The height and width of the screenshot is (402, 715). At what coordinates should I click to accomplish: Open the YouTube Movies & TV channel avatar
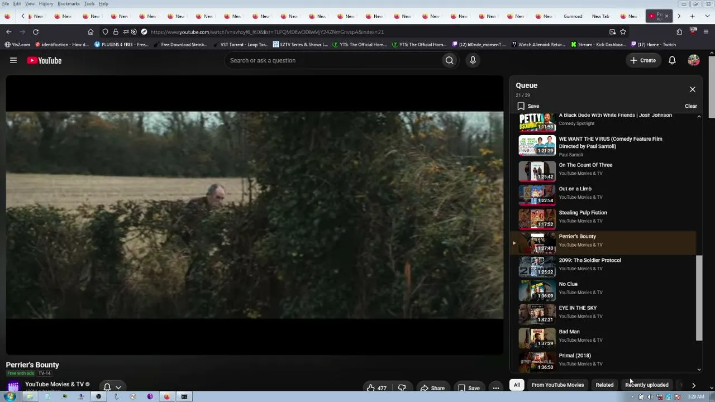13,386
